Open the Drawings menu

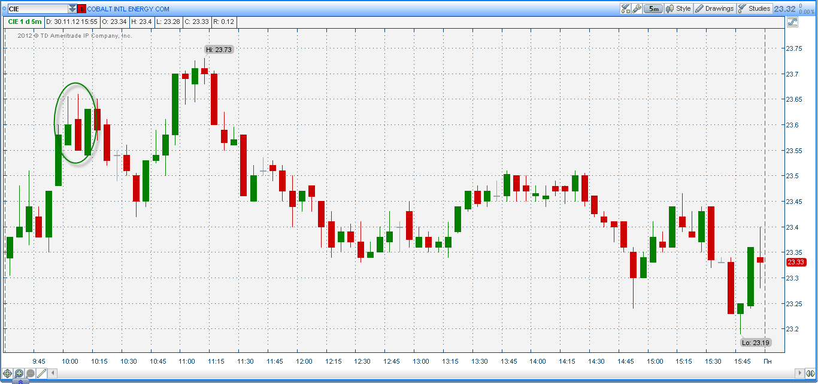point(714,8)
